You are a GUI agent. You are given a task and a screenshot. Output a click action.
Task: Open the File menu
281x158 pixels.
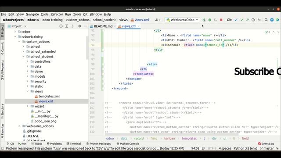4,14
